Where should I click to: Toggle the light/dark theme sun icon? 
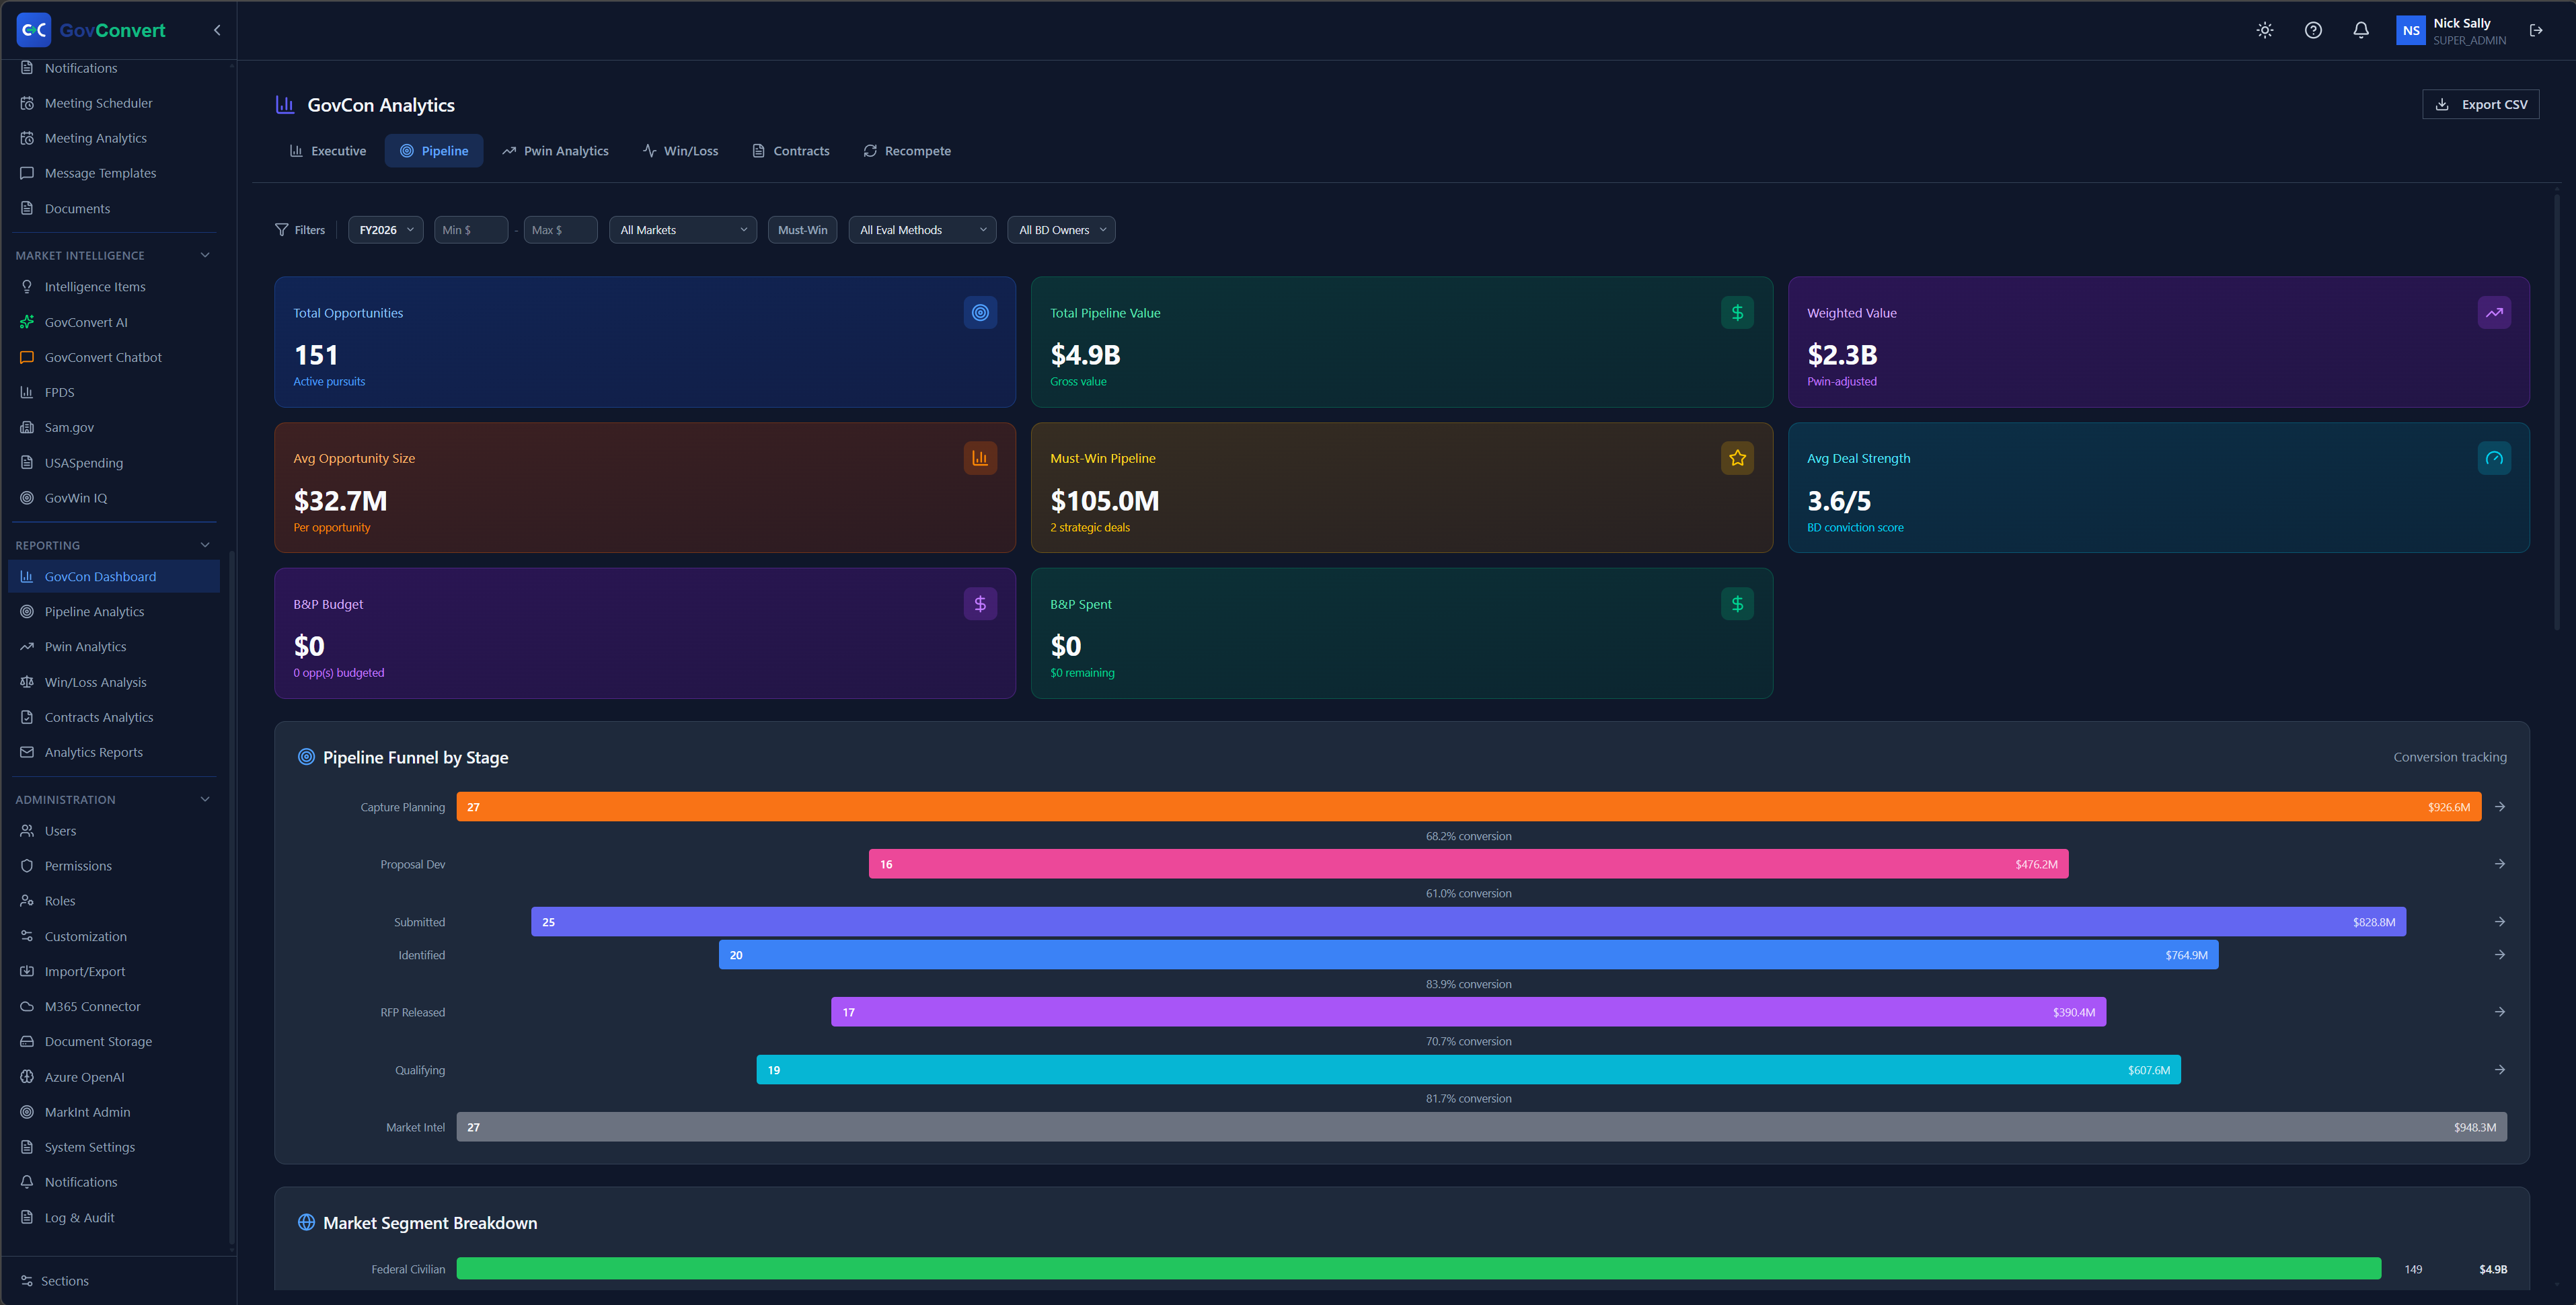[2265, 30]
